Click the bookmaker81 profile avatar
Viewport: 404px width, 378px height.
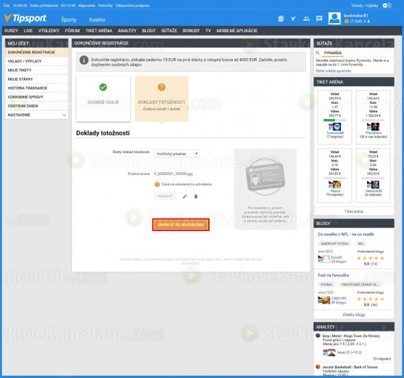point(334,18)
